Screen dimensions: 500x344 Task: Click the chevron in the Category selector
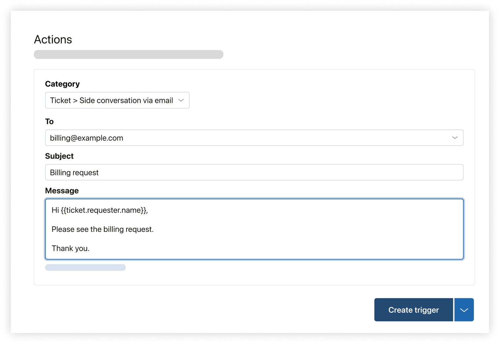(181, 100)
